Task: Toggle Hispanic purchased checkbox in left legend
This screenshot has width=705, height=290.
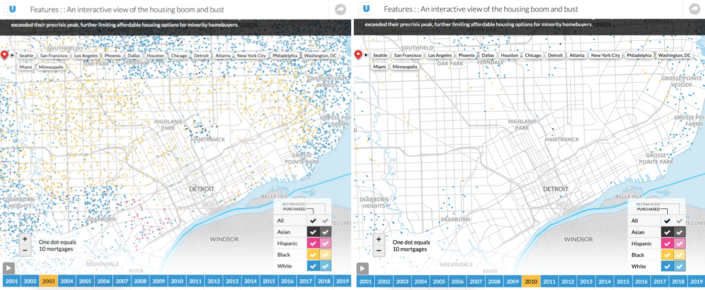Action: (312, 243)
